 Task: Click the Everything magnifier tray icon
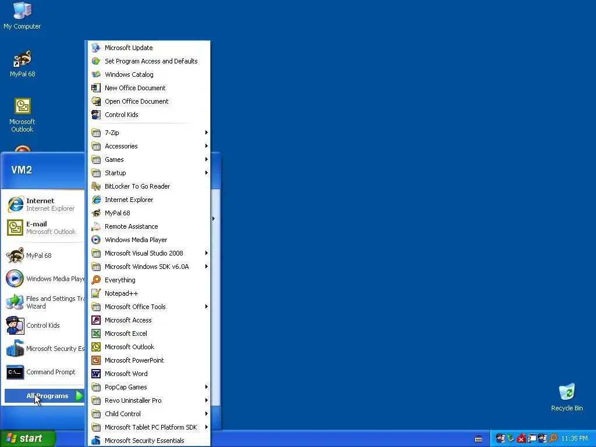click(553, 439)
